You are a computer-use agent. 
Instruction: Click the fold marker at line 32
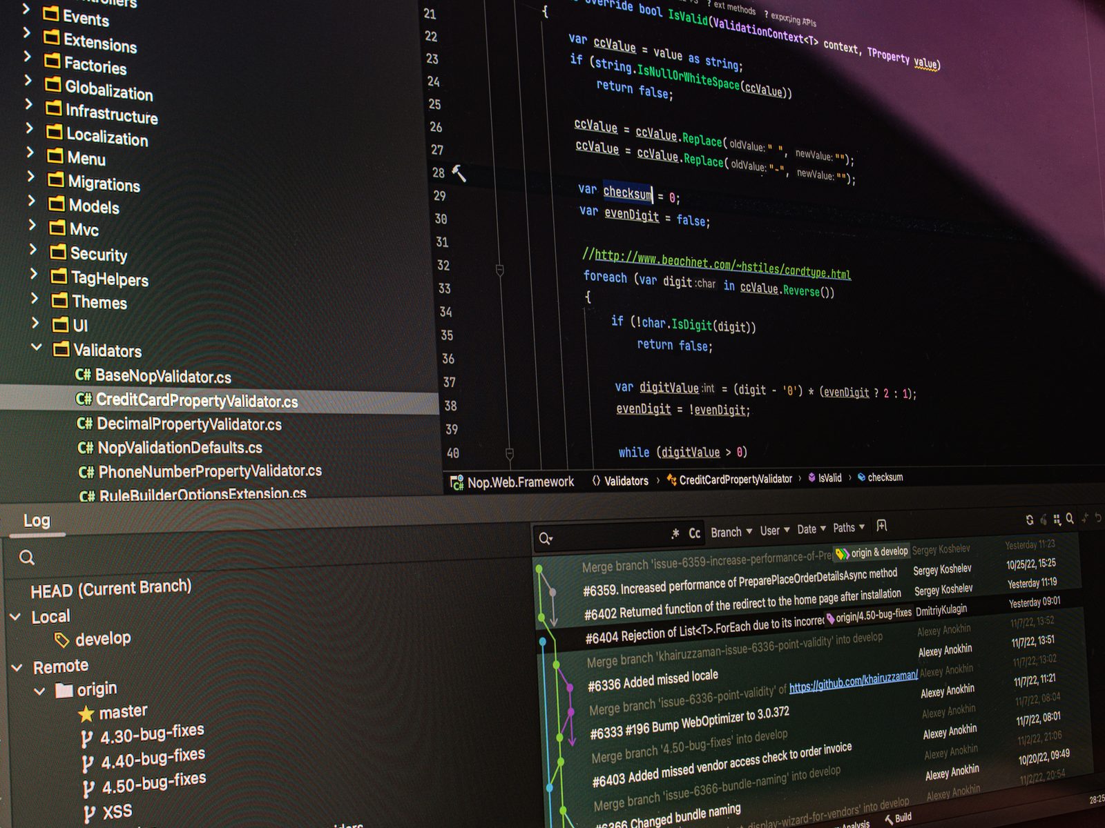click(499, 270)
